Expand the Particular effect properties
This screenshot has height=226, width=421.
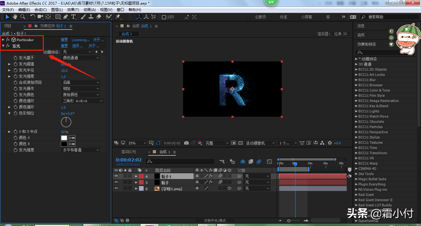tap(3, 40)
